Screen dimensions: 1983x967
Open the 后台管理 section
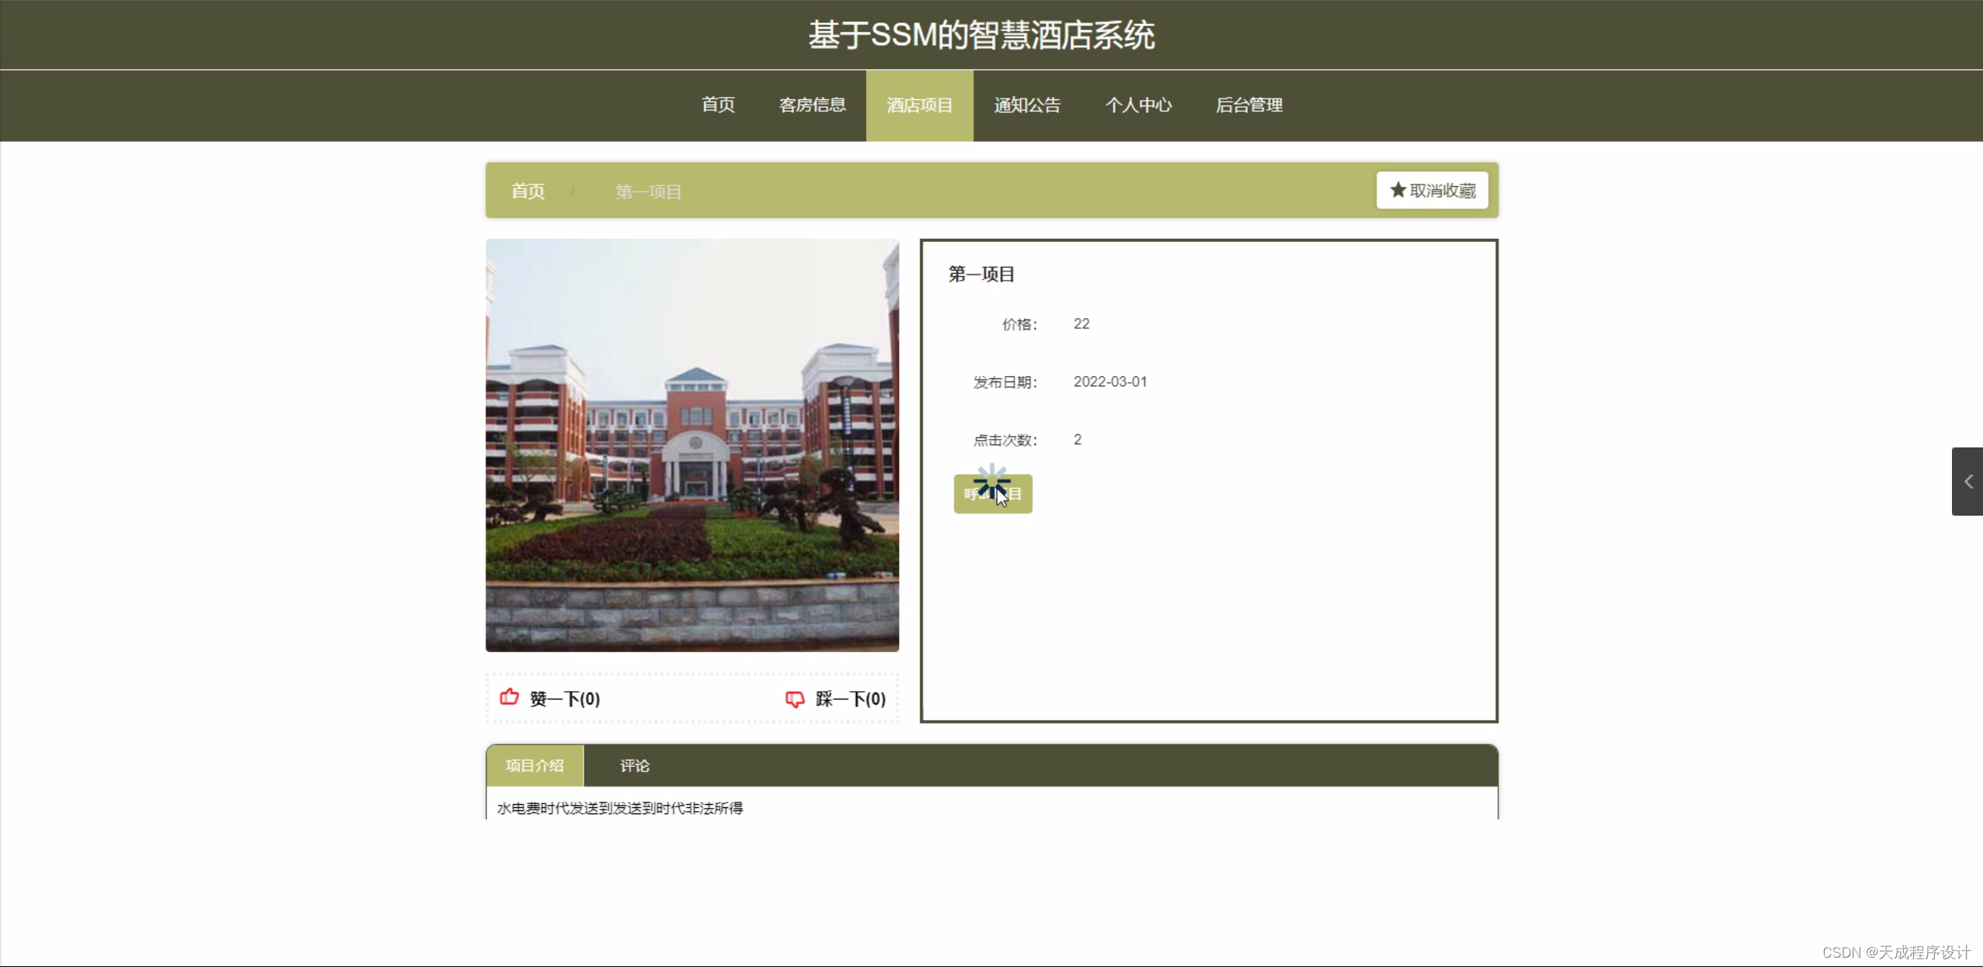(1249, 105)
